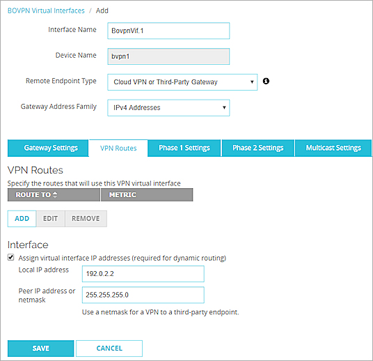Click the METRIC column header
The image size is (373, 361).
[147, 195]
